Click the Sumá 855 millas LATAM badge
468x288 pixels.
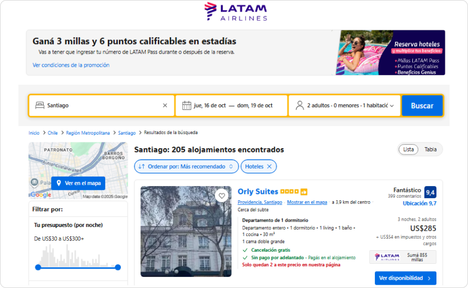tap(403, 257)
